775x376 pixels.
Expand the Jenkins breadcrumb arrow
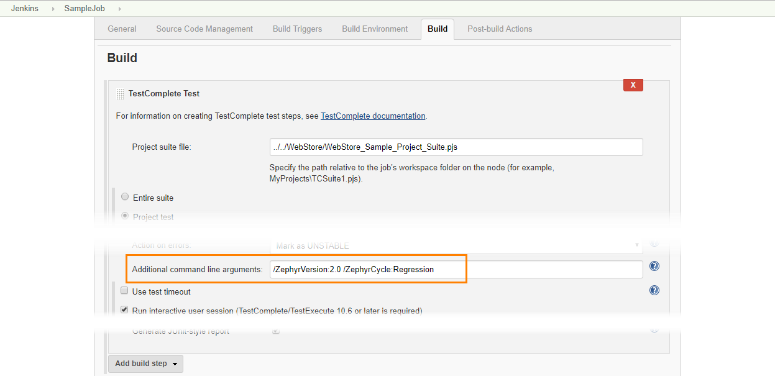[x=52, y=9]
